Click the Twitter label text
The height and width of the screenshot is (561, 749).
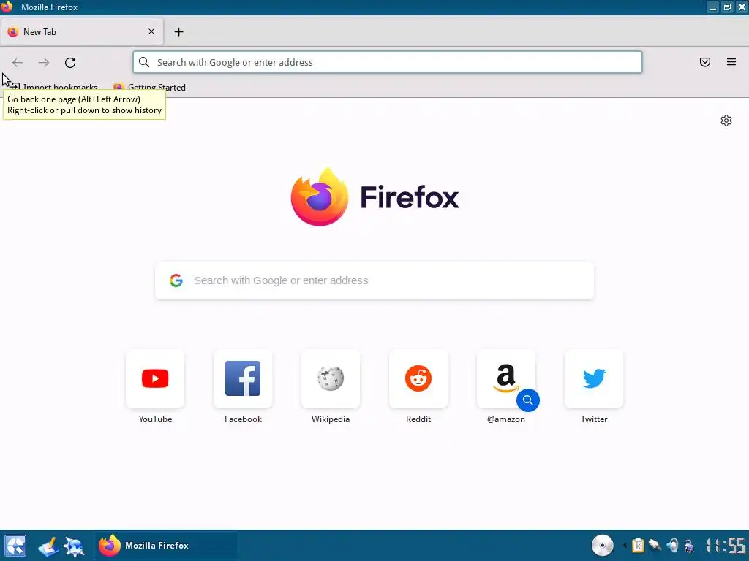(594, 419)
